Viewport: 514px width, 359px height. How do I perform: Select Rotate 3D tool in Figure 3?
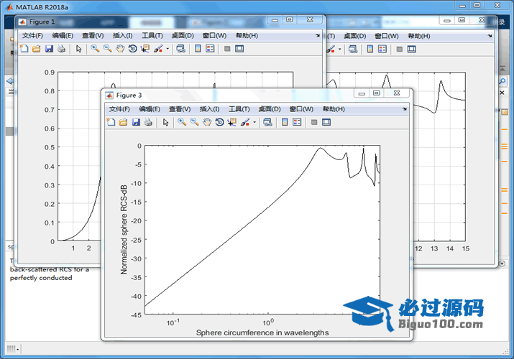219,122
